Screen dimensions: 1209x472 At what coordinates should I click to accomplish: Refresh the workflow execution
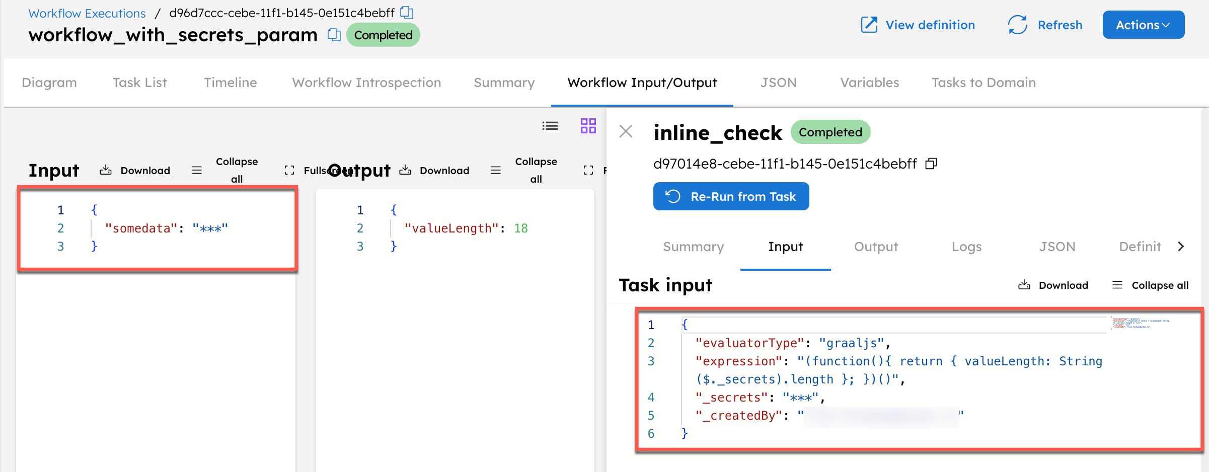[1045, 25]
